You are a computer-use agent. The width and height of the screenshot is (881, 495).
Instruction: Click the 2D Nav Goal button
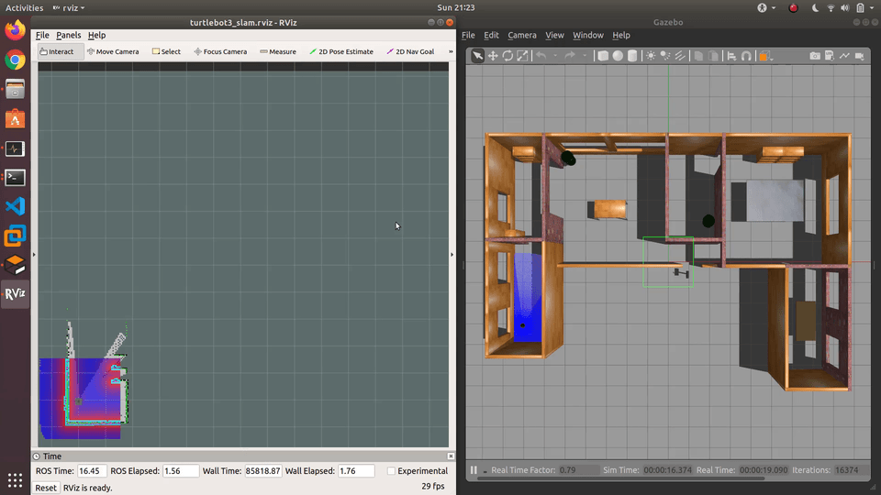point(411,51)
